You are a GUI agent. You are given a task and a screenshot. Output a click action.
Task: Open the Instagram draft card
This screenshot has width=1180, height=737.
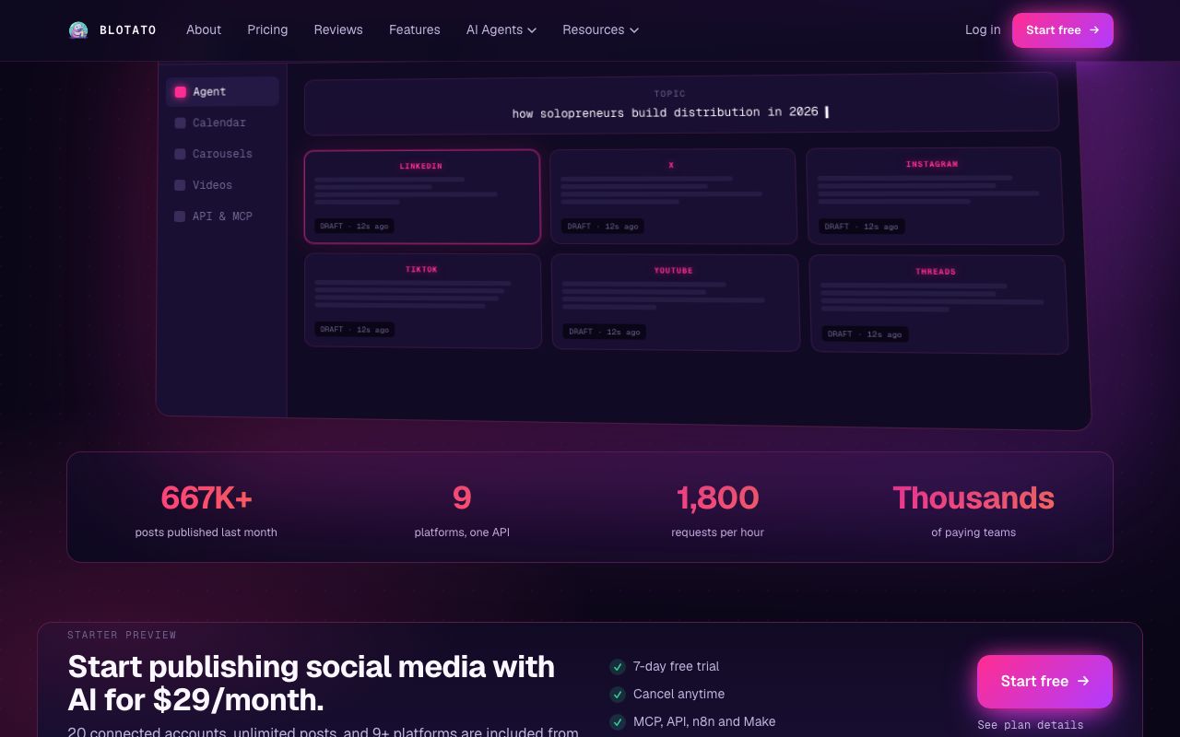point(935,196)
